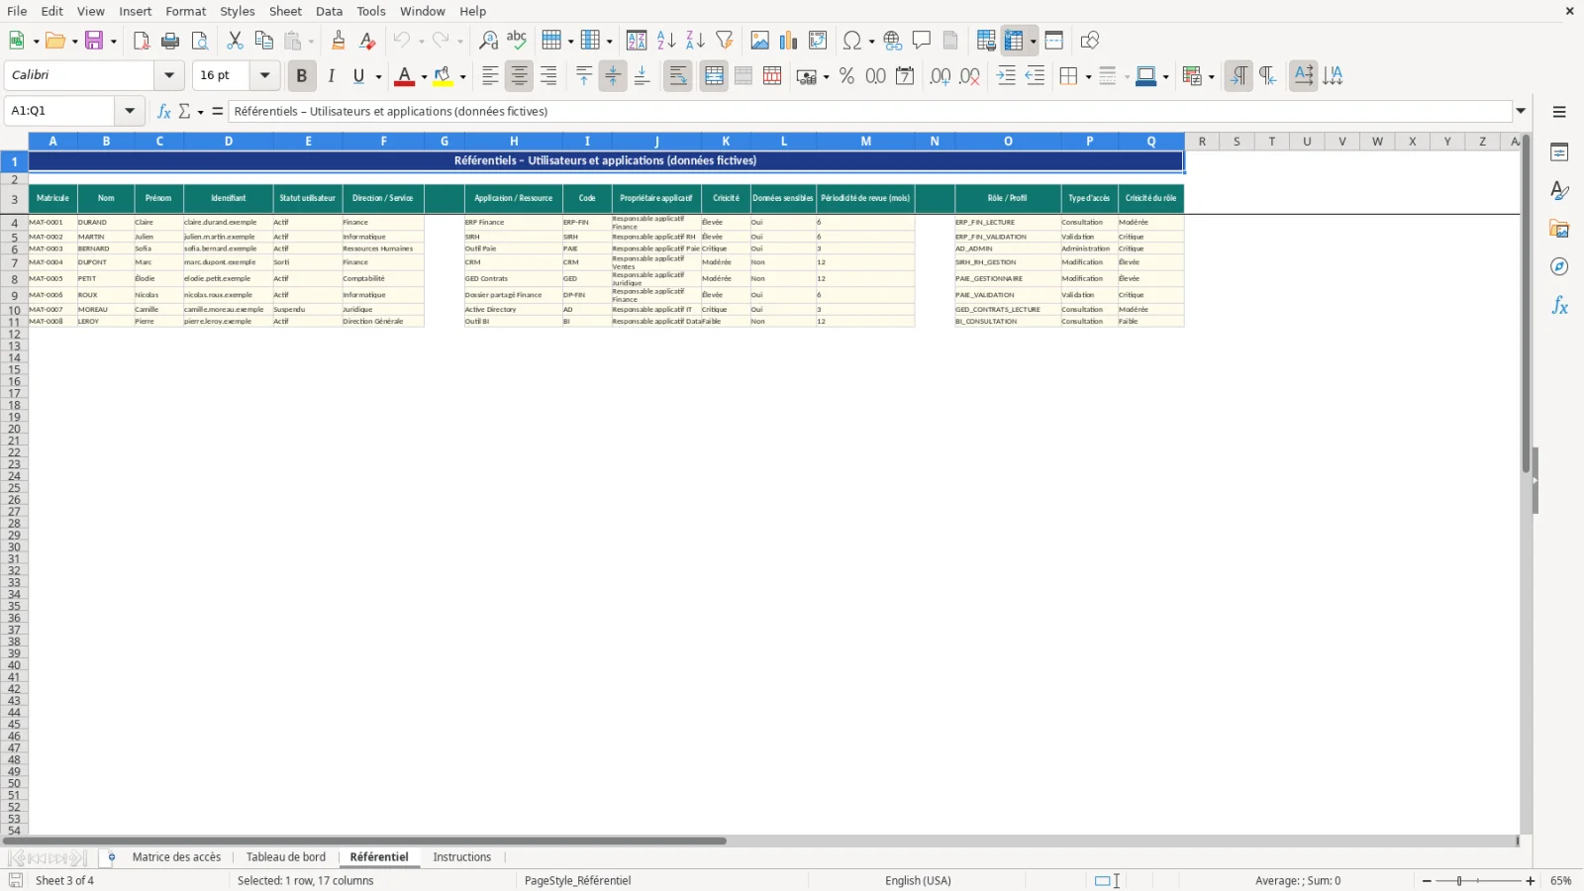Sort descending

[695, 41]
